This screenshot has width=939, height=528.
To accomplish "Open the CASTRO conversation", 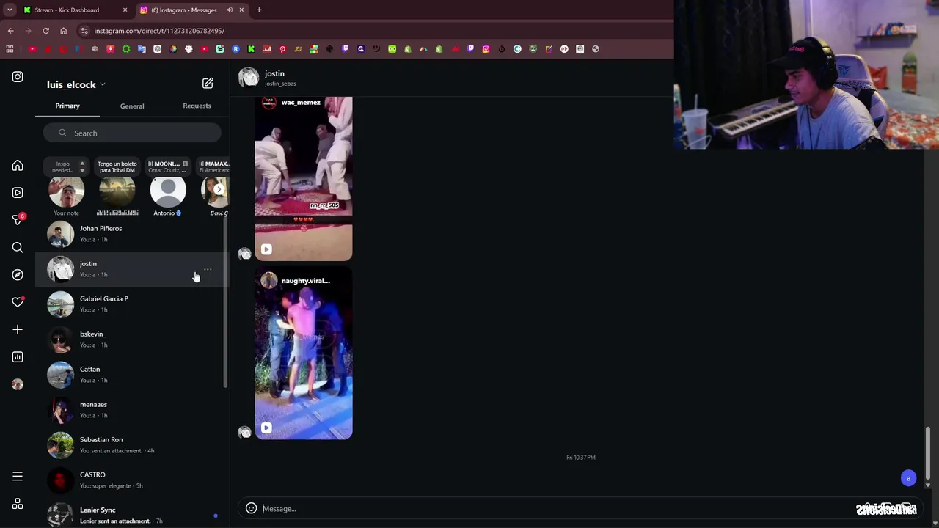I will click(132, 480).
